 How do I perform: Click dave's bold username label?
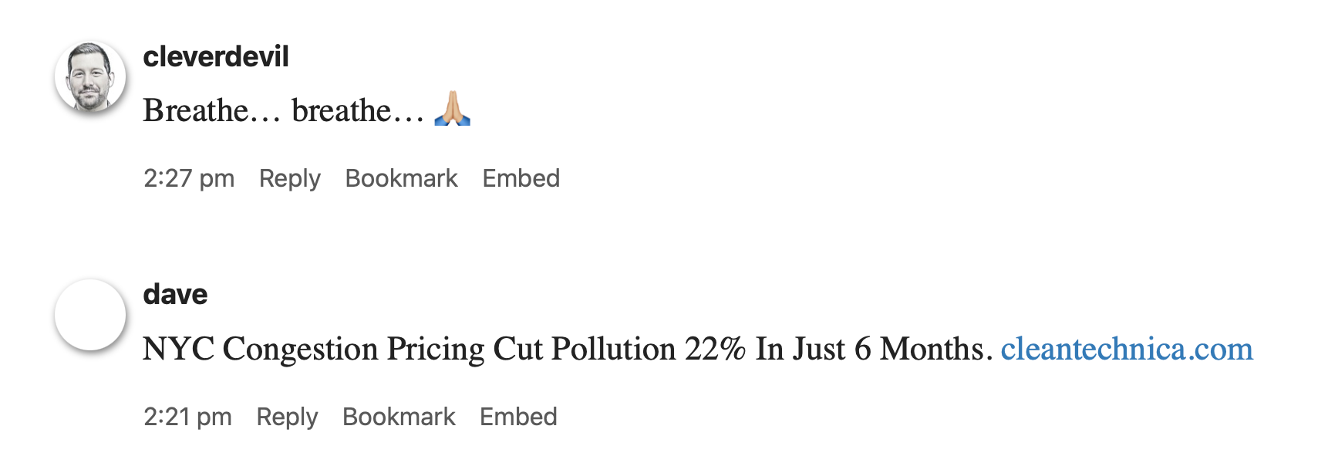point(174,294)
